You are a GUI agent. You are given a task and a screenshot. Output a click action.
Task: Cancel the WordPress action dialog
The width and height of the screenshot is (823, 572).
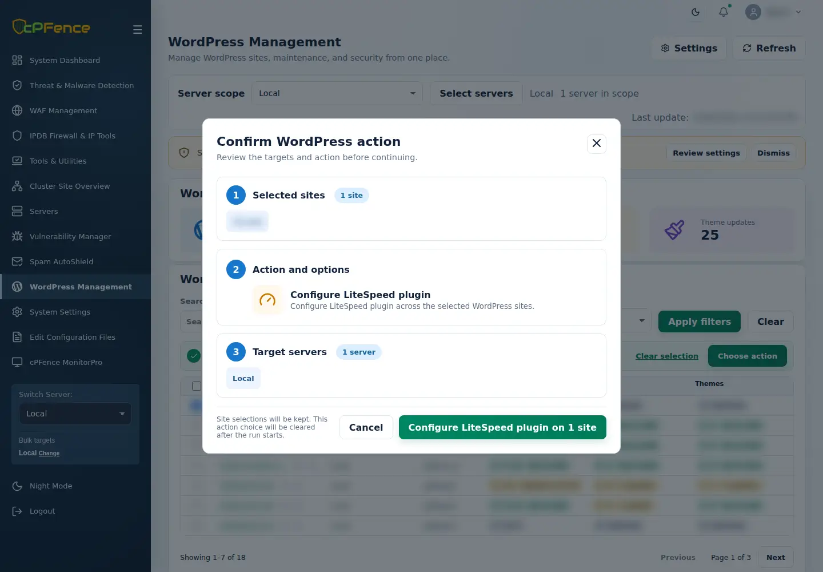(x=366, y=427)
